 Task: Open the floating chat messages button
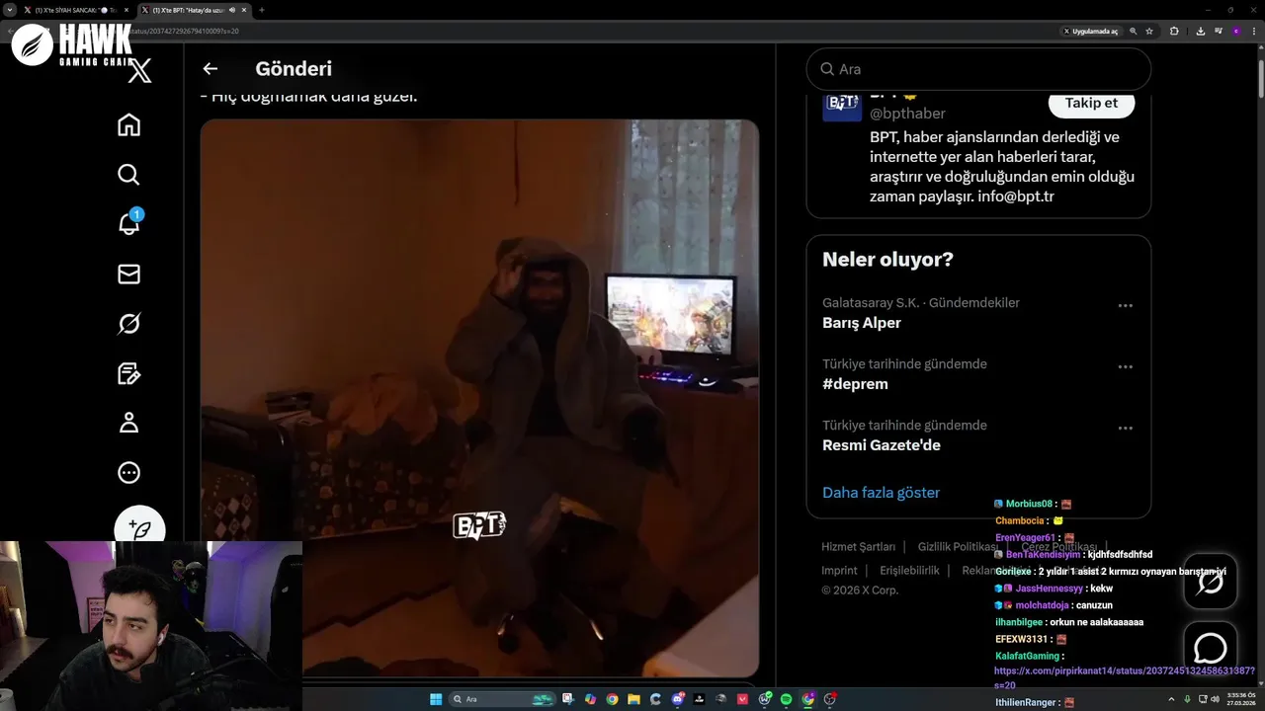pyautogui.click(x=1211, y=648)
